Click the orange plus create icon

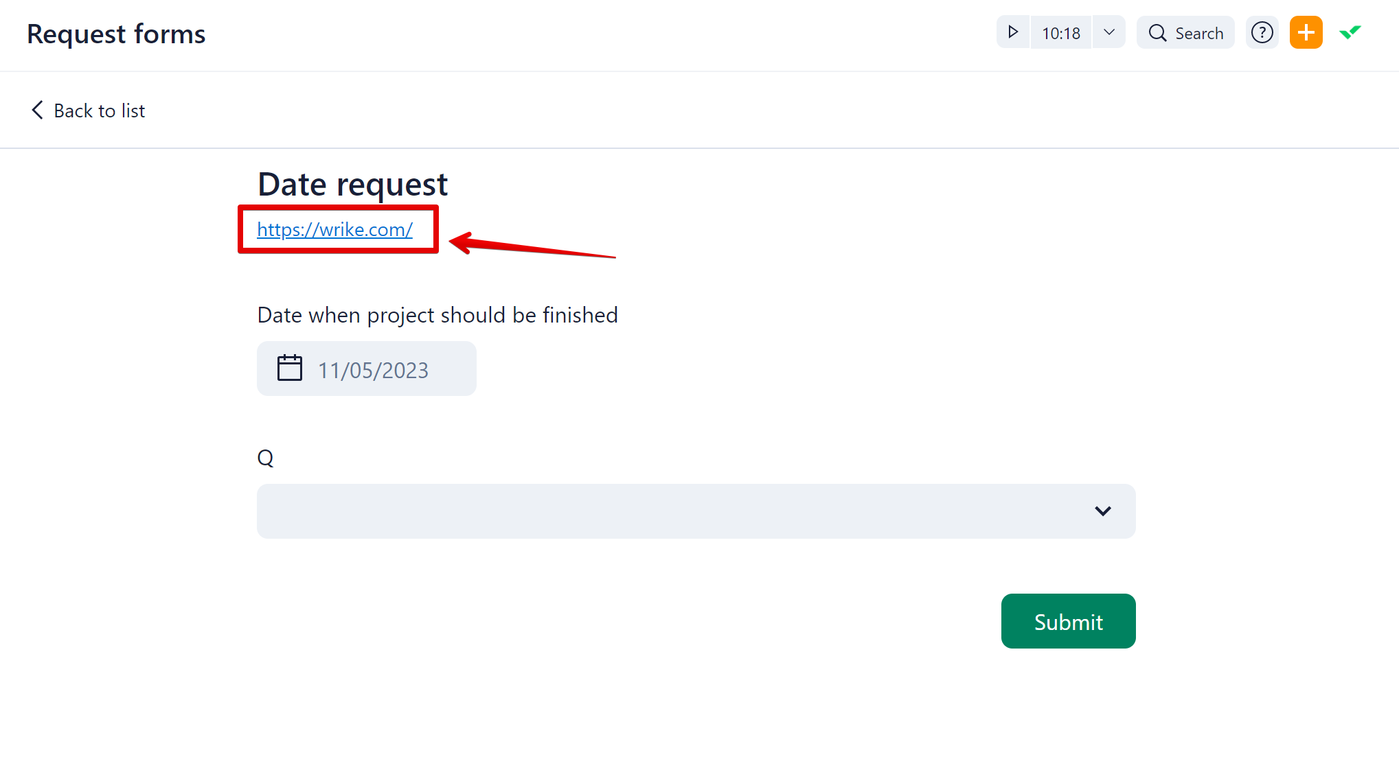[1306, 32]
